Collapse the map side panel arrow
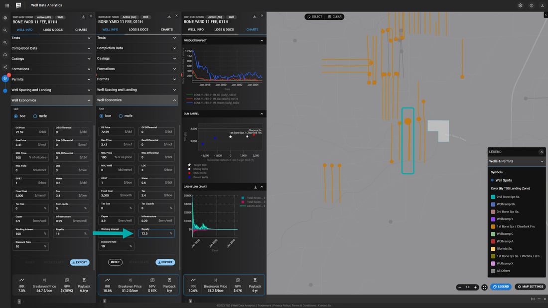This screenshot has height=308, width=548. 546,14
